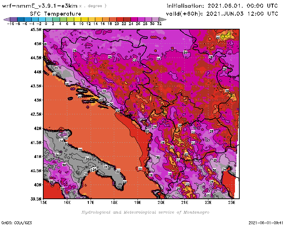Click the '18E' longitude axis label

coord(114,202)
